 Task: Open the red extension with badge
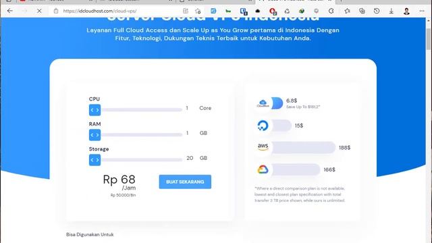(273, 11)
